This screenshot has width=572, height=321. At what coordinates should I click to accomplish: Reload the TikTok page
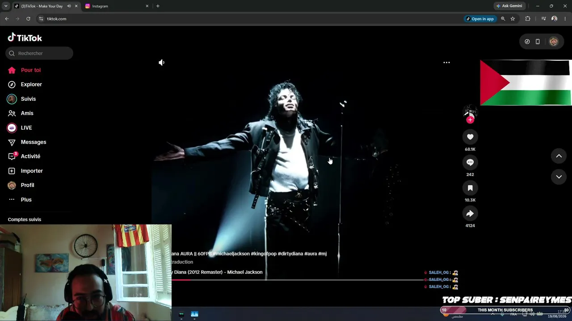pyautogui.click(x=28, y=19)
